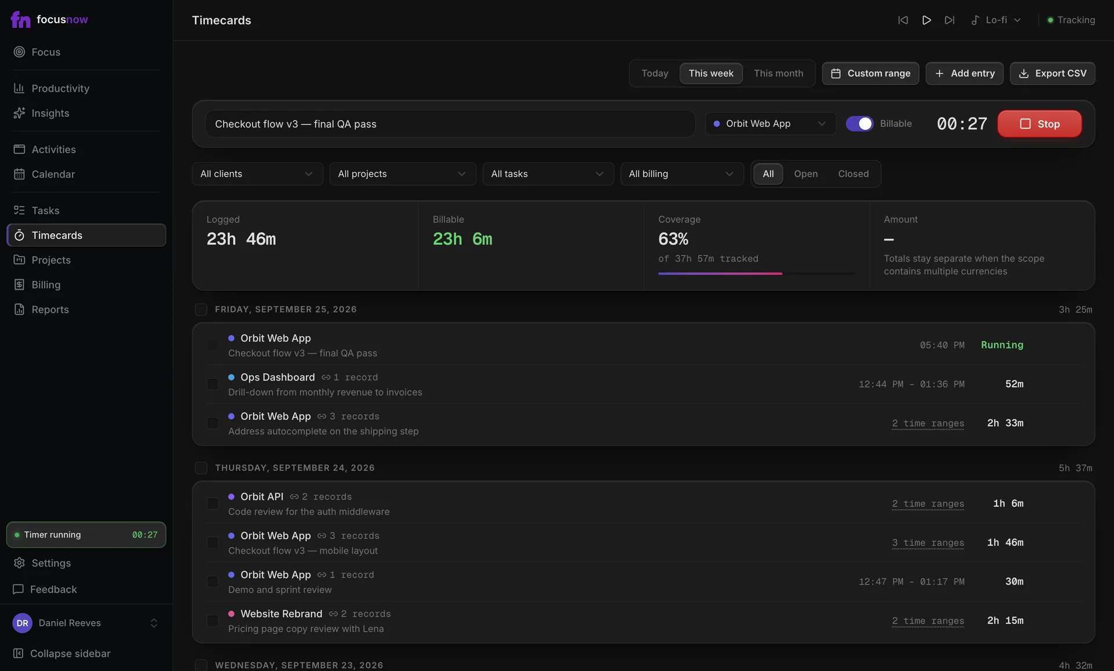
Task: Open Settings from the sidebar
Action: coord(86,563)
